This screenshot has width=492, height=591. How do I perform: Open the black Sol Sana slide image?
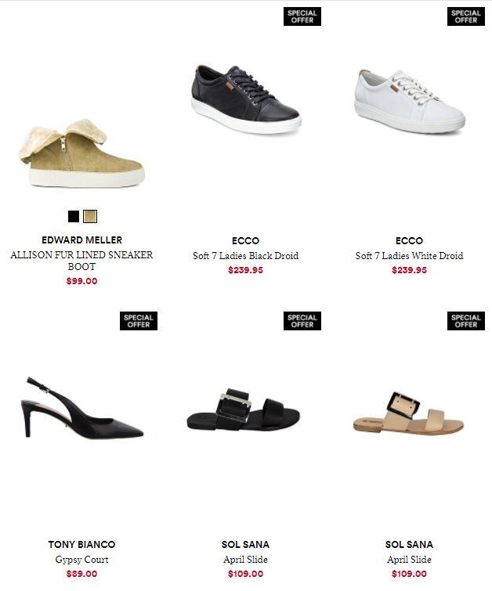coord(244,409)
